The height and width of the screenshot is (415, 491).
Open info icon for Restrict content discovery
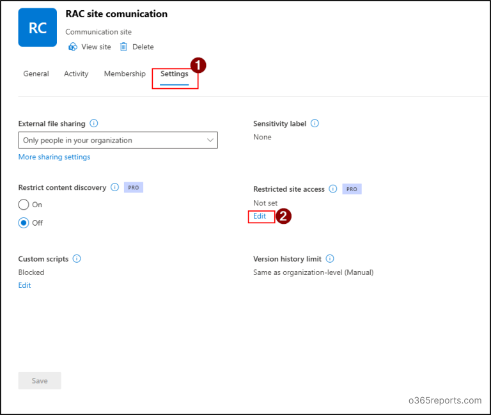[x=115, y=187]
